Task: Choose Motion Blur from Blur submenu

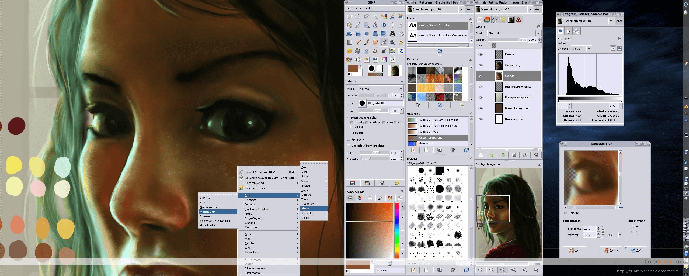Action: 208,212
